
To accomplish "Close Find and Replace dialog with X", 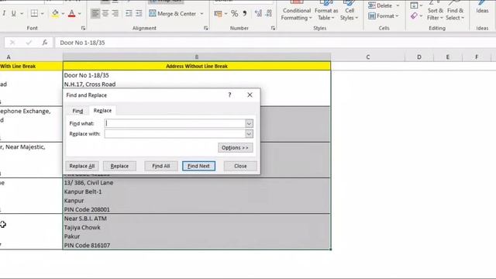I will (250, 95).
